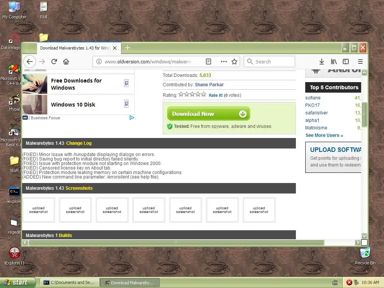Screen dimensions: 384x288
Task: Click the AdChoices triangle icon
Action: coord(132,118)
